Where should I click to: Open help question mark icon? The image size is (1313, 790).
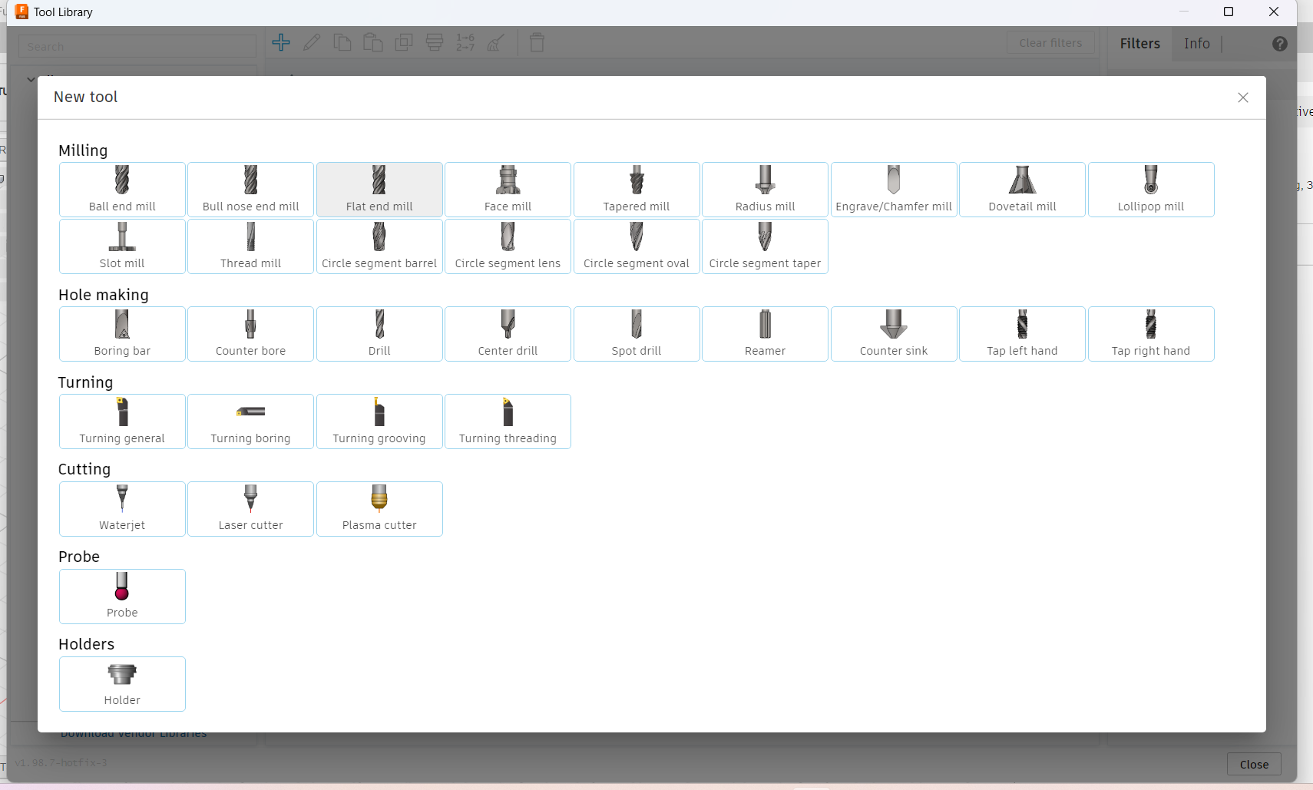(x=1279, y=44)
